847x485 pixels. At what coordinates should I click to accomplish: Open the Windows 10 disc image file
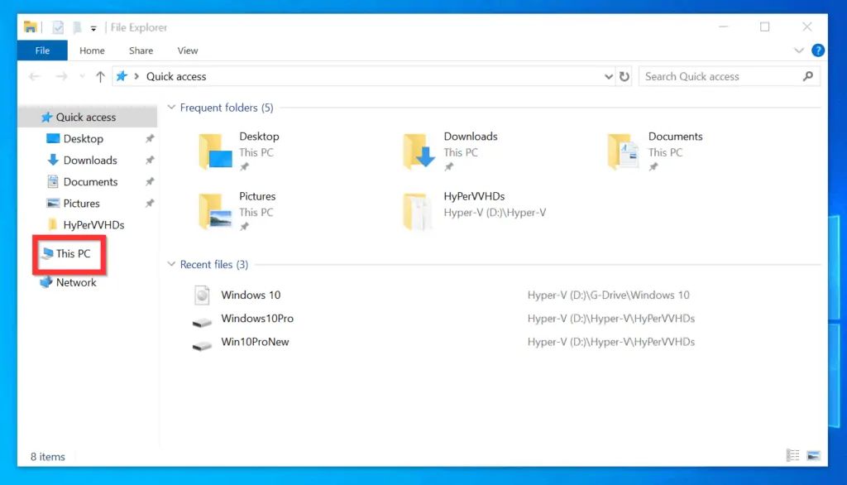pyautogui.click(x=203, y=295)
